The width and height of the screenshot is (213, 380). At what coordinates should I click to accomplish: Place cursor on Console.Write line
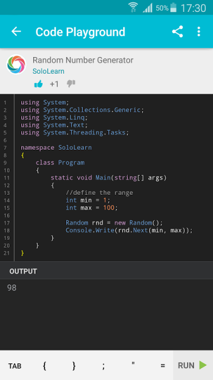pyautogui.click(x=129, y=230)
